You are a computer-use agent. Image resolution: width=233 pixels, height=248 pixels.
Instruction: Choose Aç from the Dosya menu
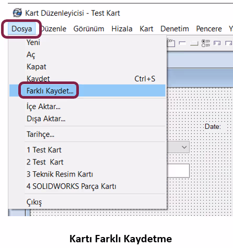click(87, 55)
